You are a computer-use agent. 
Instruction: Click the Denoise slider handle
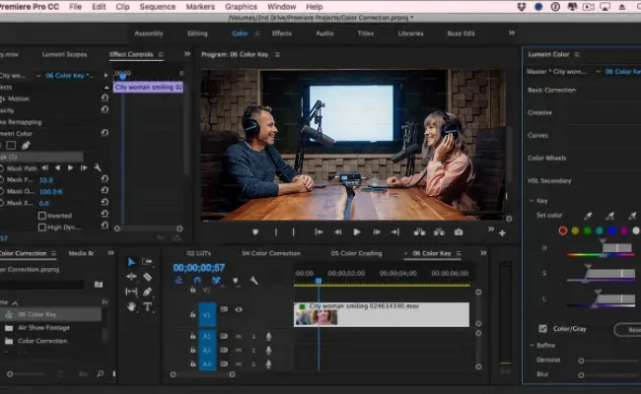click(581, 361)
